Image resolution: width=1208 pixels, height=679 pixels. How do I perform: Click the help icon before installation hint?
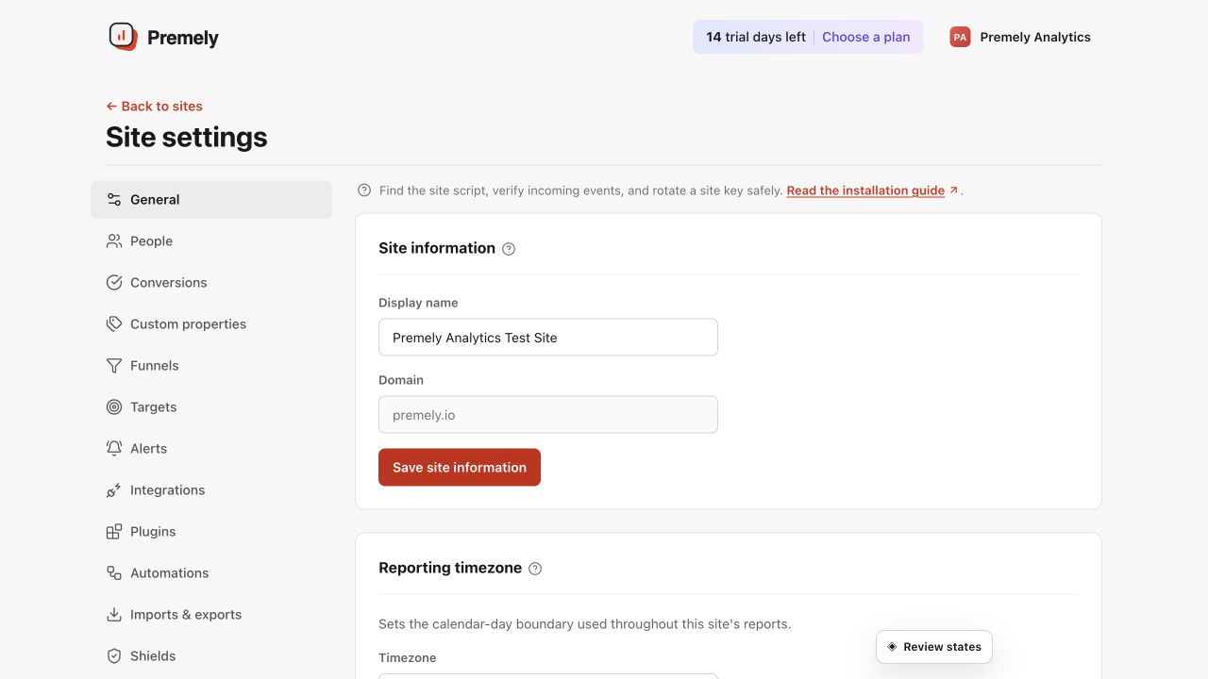tap(364, 190)
